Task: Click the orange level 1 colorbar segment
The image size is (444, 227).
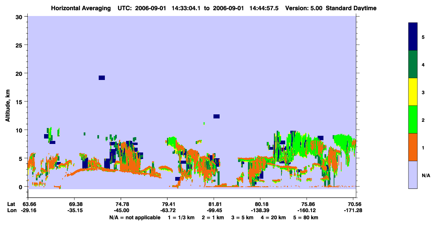Action: click(413, 147)
